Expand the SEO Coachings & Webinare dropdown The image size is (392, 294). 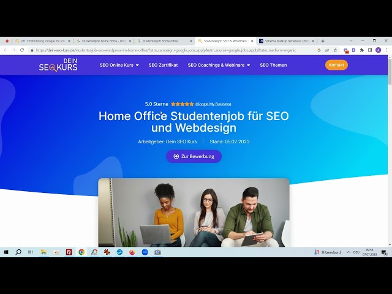[219, 65]
